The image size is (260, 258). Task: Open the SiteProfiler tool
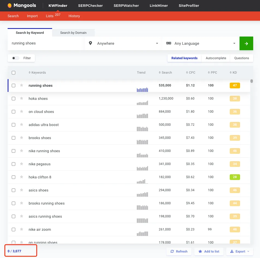pyautogui.click(x=189, y=6)
